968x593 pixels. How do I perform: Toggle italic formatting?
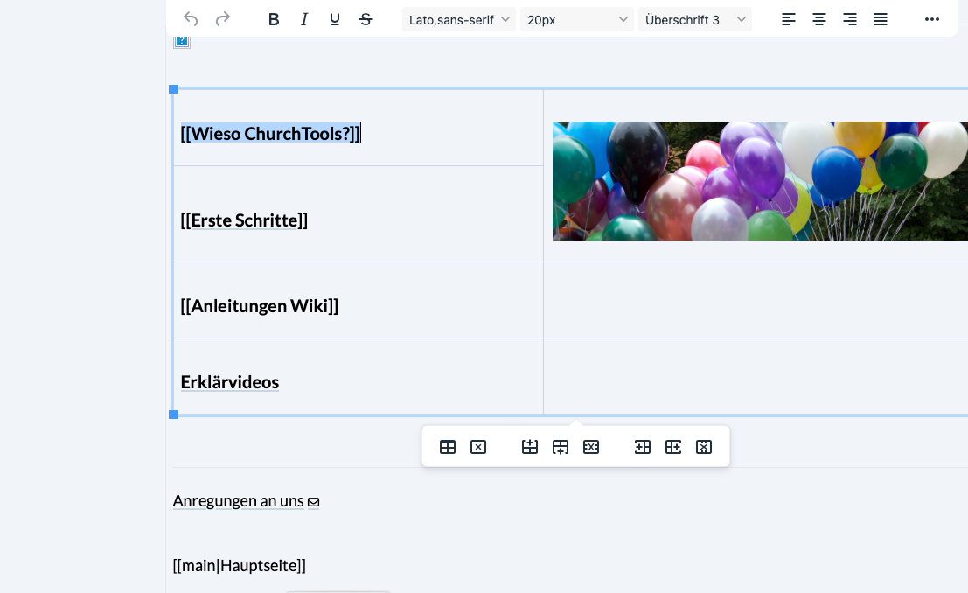coord(304,19)
